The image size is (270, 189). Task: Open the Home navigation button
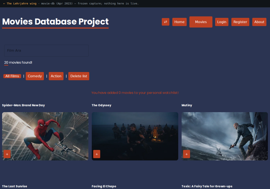pos(179,22)
